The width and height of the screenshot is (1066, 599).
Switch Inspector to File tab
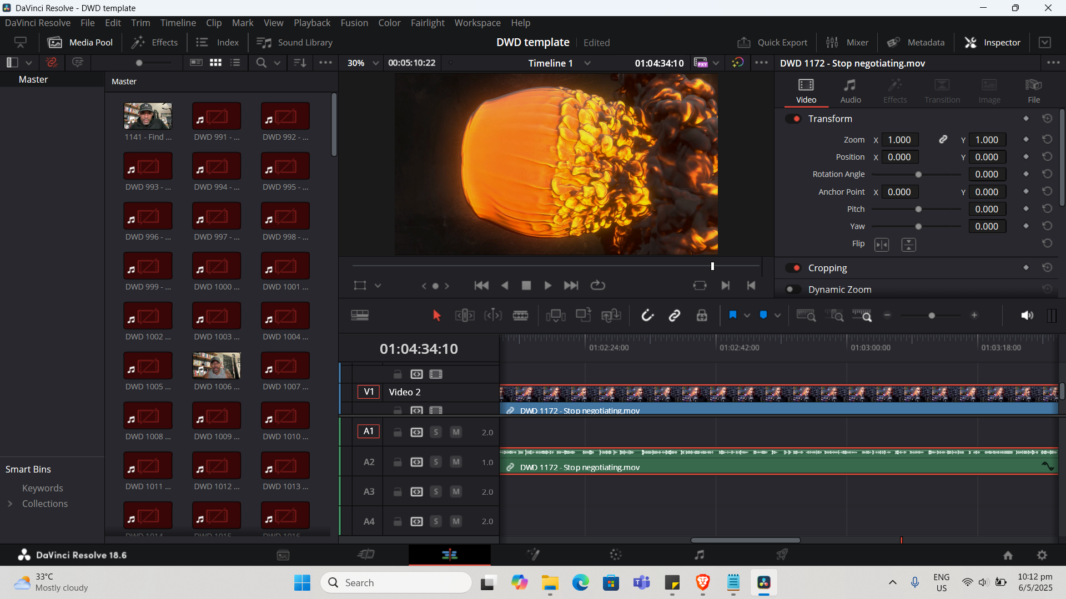tap(1033, 91)
